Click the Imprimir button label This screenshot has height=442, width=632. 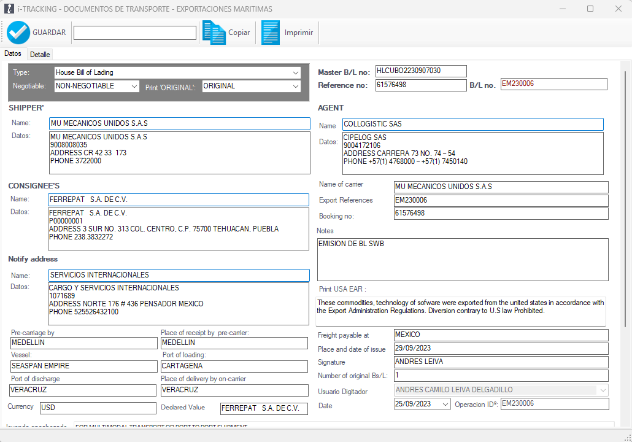(299, 33)
